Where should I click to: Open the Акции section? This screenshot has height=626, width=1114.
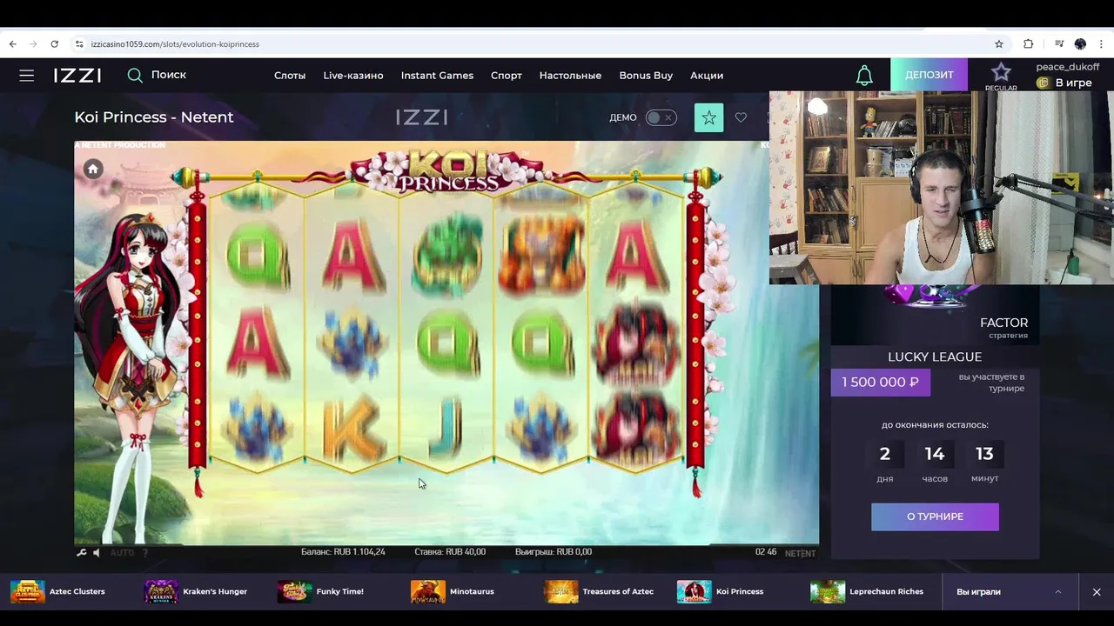point(707,76)
